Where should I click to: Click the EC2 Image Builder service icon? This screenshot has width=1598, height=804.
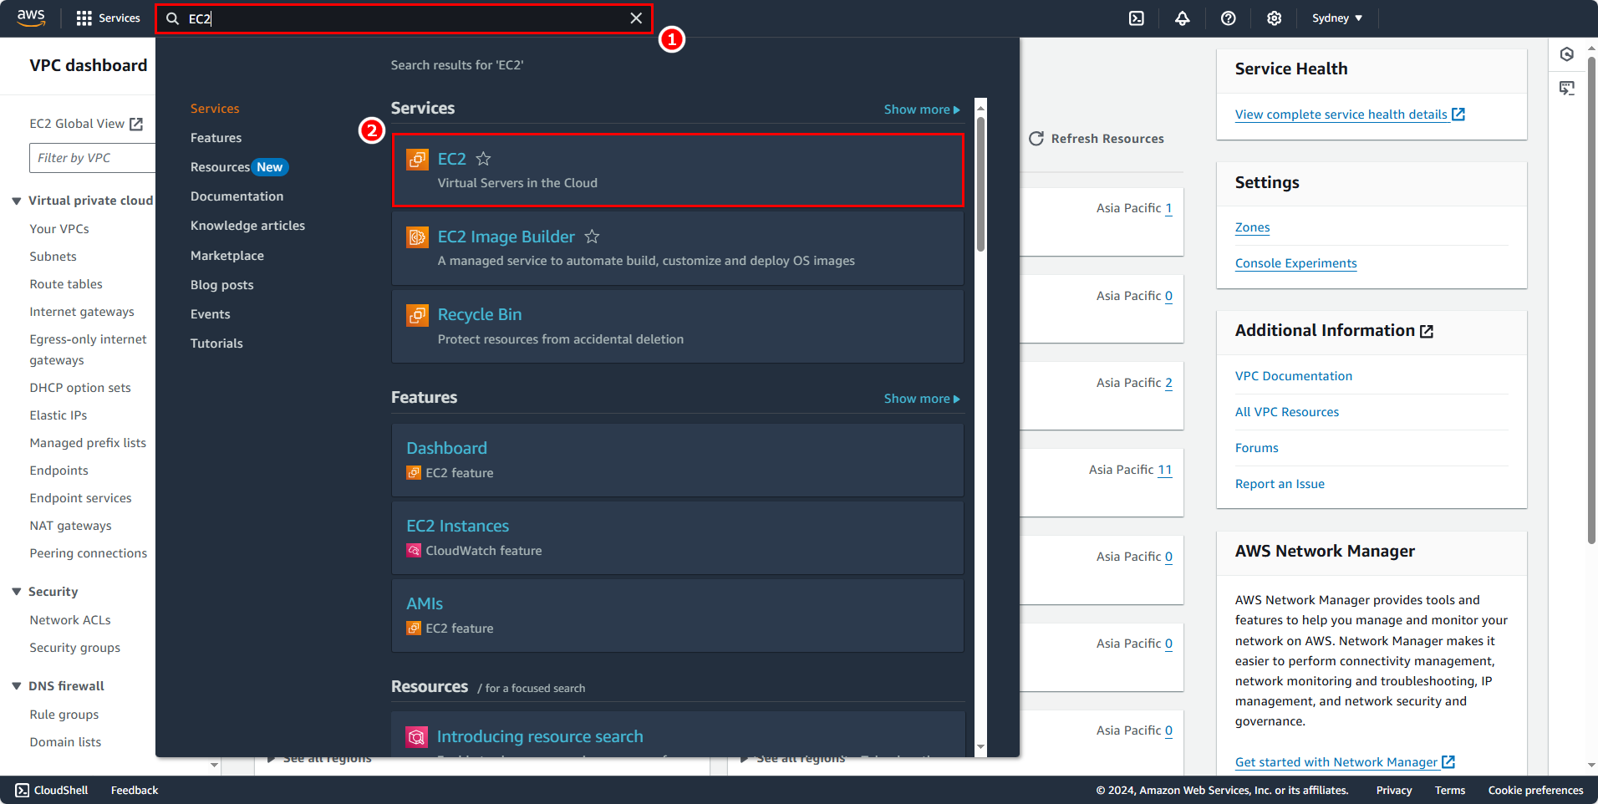[x=417, y=237]
